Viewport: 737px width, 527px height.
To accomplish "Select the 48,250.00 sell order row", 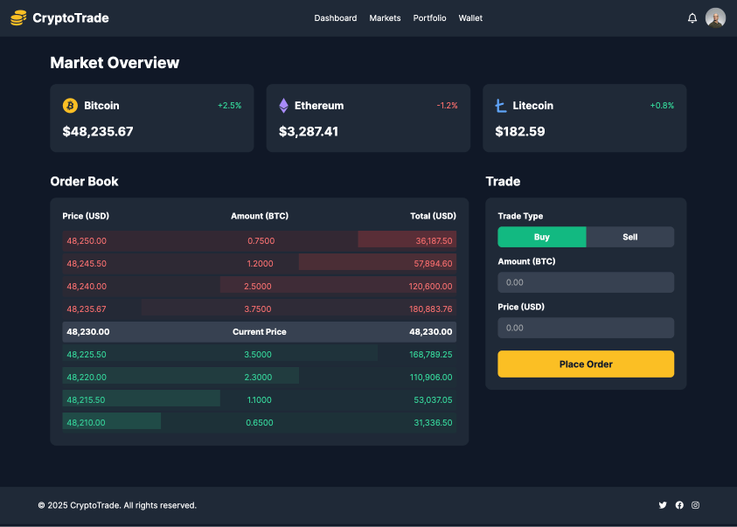I will point(259,240).
